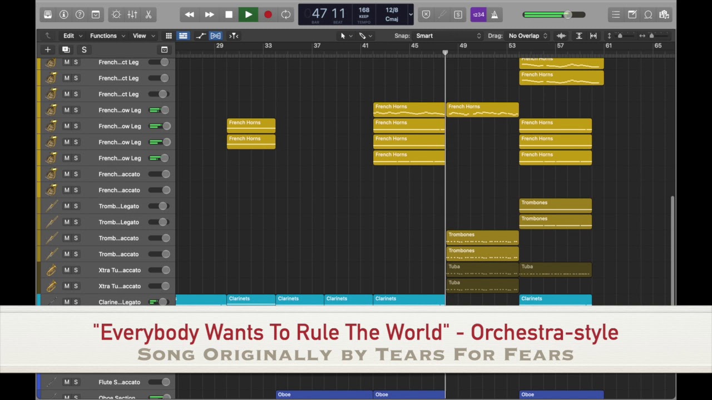Open track header configuration dropdown

click(x=164, y=49)
